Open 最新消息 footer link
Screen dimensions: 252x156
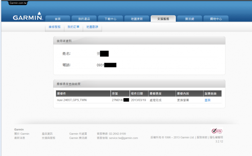[x=20, y=138]
